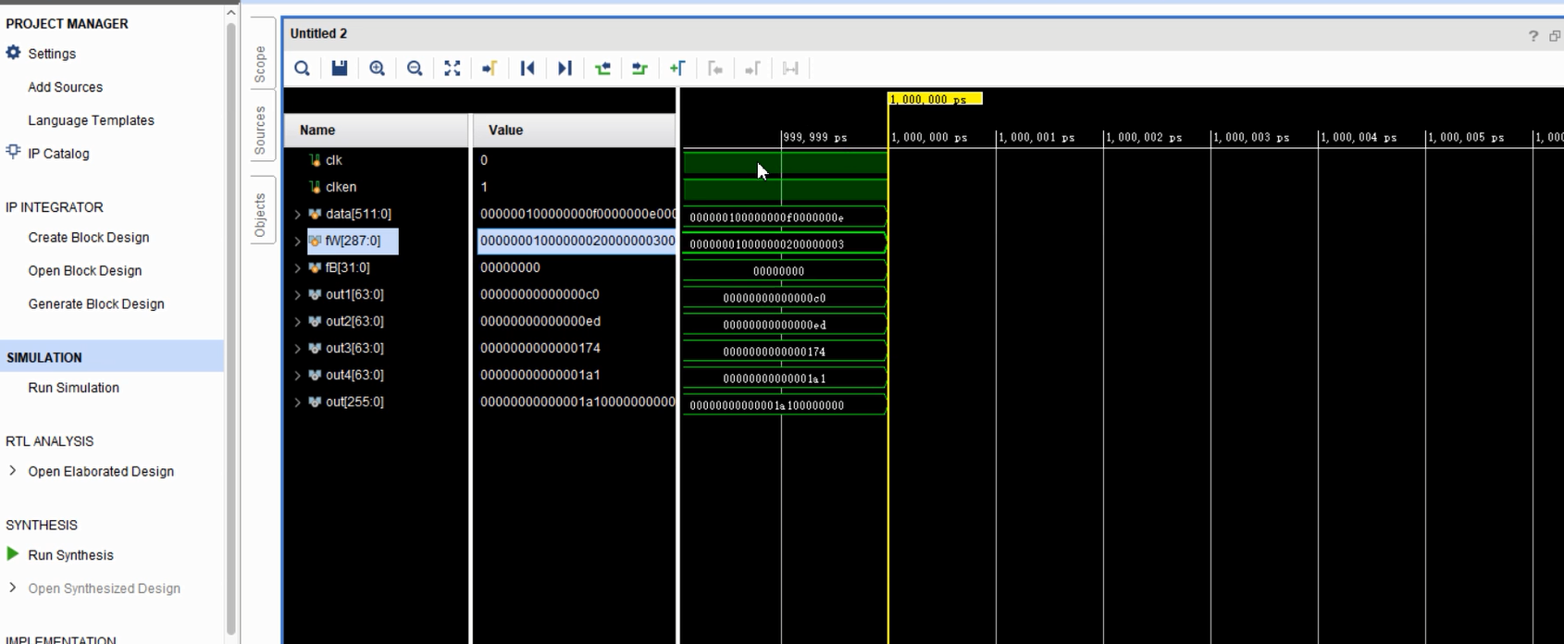Click the 1,000,003 ps time ruler label
The image size is (1564, 644).
[x=1251, y=137]
